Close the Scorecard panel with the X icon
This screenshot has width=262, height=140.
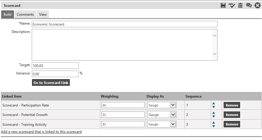tap(258, 5)
